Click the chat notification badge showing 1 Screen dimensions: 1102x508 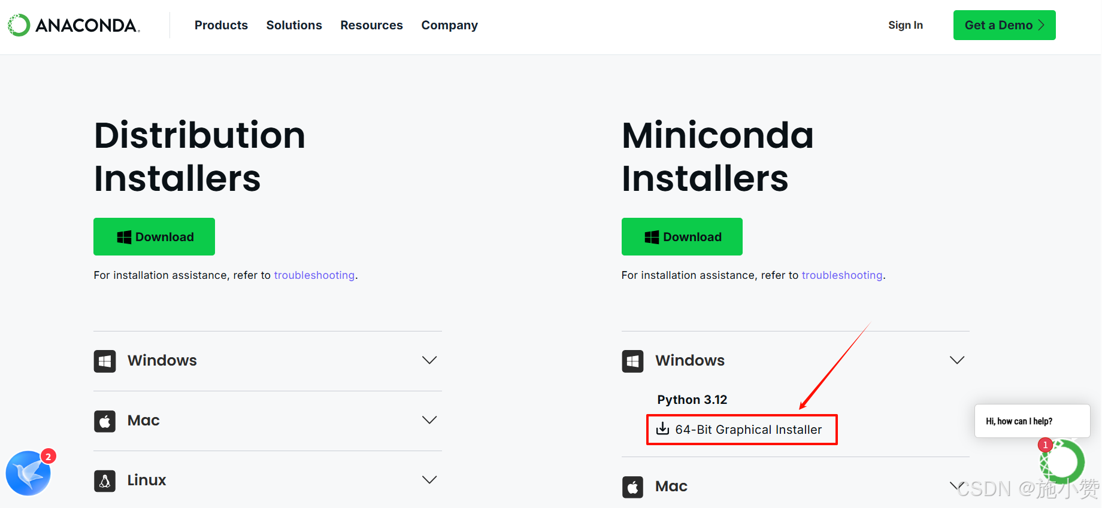pos(1045,445)
